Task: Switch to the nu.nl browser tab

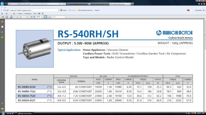Action: click(77, 4)
